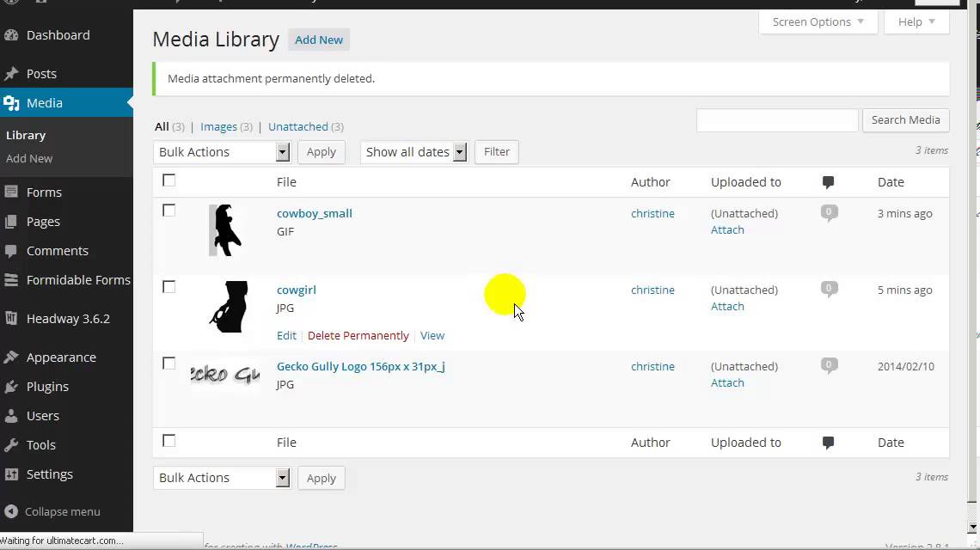Viewport: 980px width, 550px height.
Task: Select Library submenu under Media
Action: coord(26,135)
